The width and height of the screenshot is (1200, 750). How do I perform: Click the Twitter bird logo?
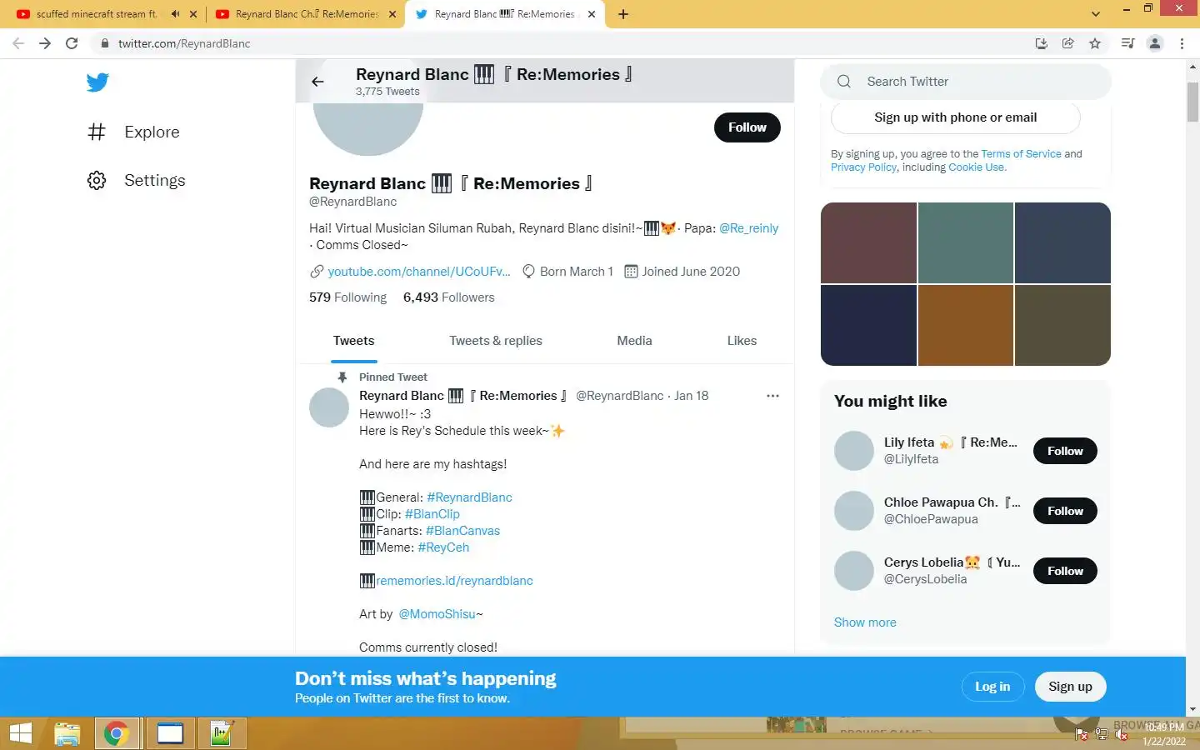tap(97, 82)
